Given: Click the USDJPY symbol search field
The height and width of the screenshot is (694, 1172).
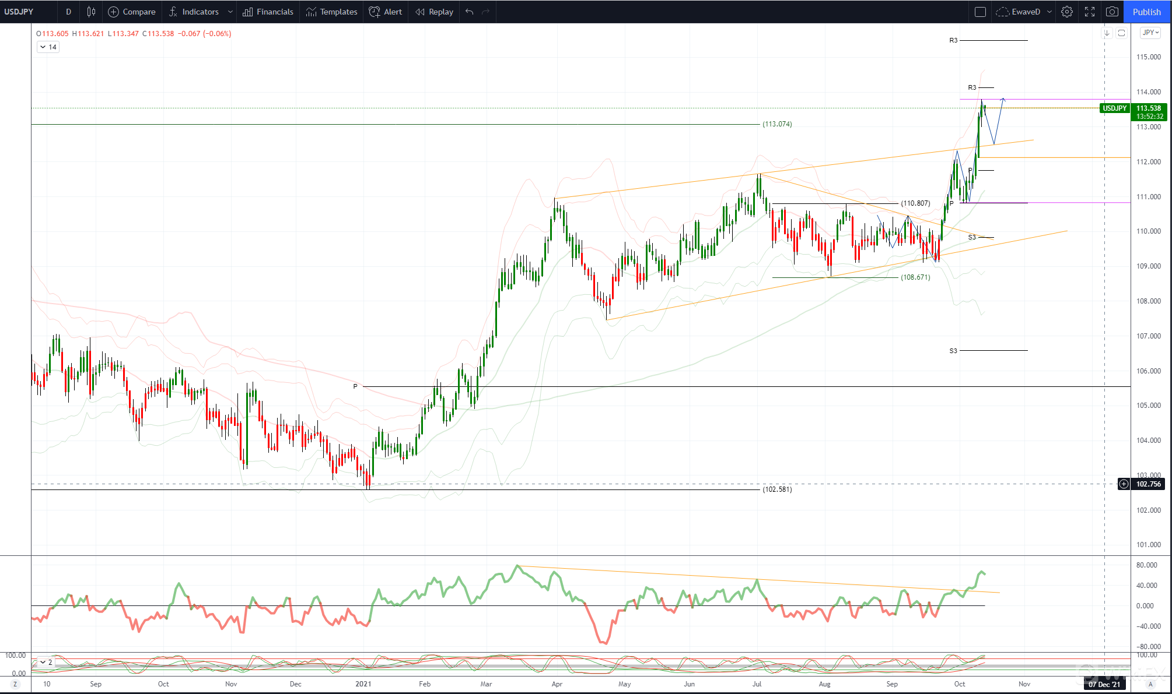Looking at the screenshot, I should point(19,12).
